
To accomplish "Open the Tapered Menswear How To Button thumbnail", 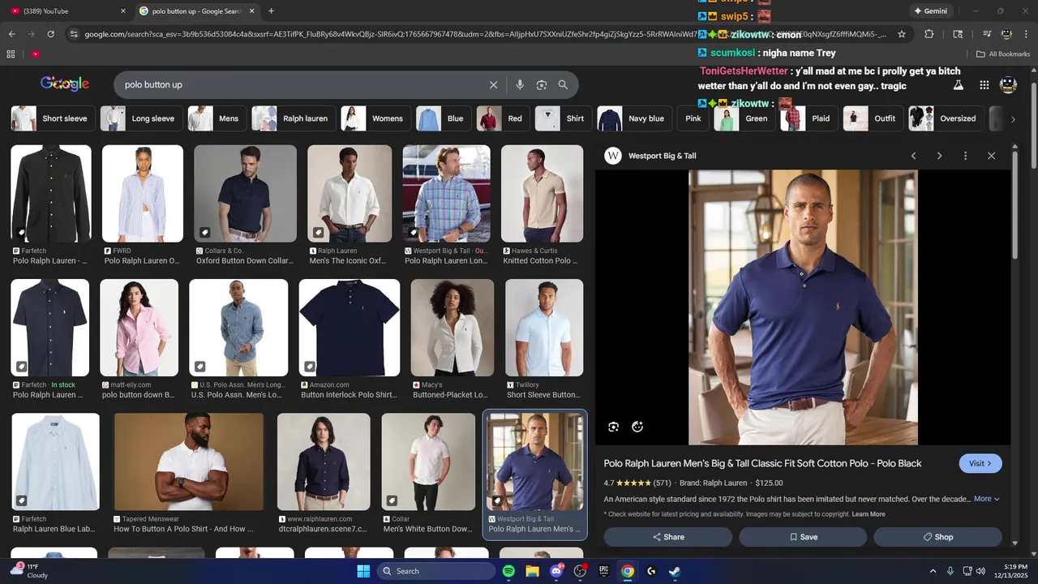I will (x=189, y=462).
